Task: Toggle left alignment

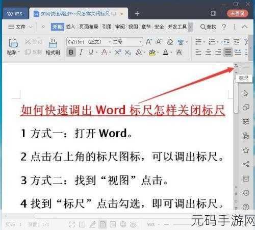Action: point(198,52)
